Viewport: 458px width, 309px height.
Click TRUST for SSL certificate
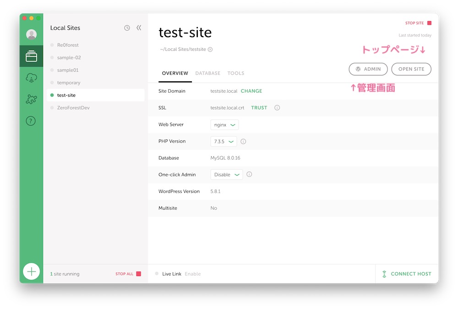click(259, 107)
